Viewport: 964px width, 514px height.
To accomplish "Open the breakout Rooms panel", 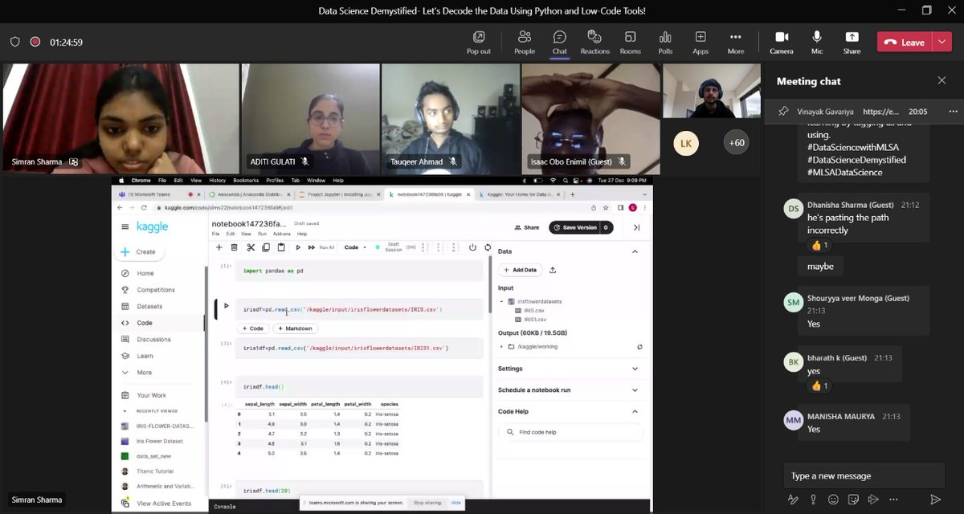I will 631,43.
